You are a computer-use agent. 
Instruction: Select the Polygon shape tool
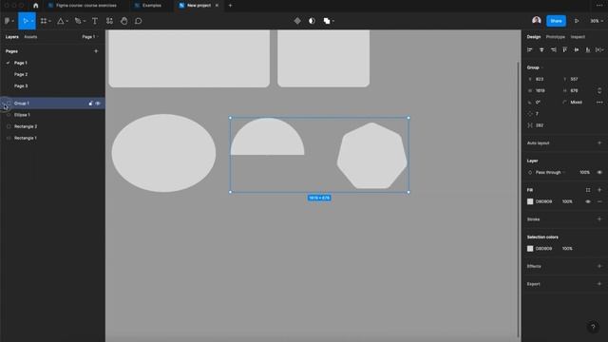click(x=61, y=21)
